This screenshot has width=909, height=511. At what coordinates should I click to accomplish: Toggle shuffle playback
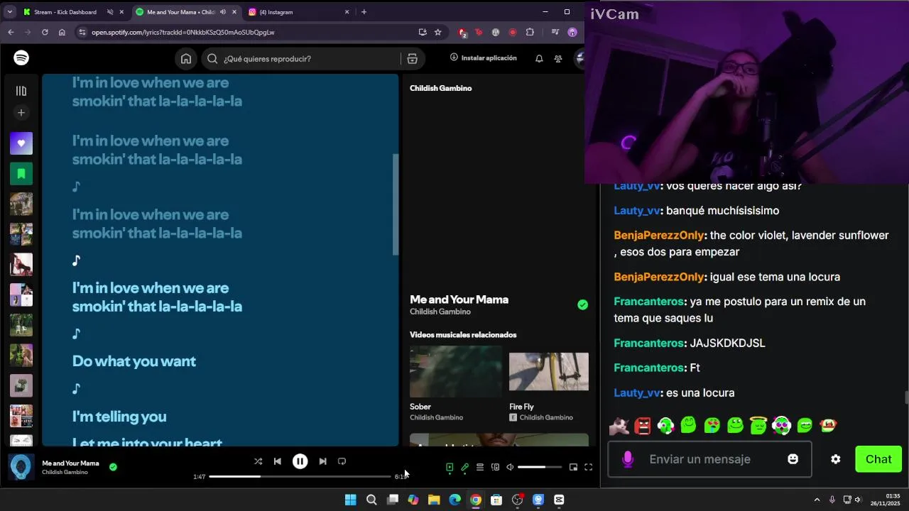[258, 461]
